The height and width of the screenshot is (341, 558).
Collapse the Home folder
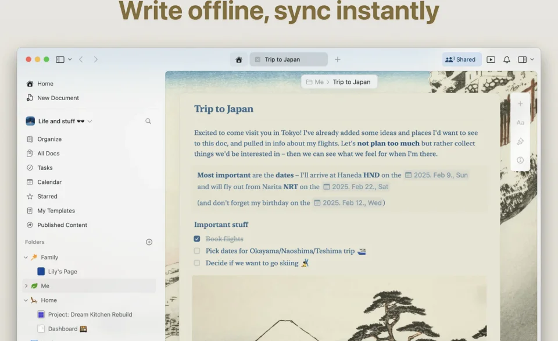[x=26, y=300]
